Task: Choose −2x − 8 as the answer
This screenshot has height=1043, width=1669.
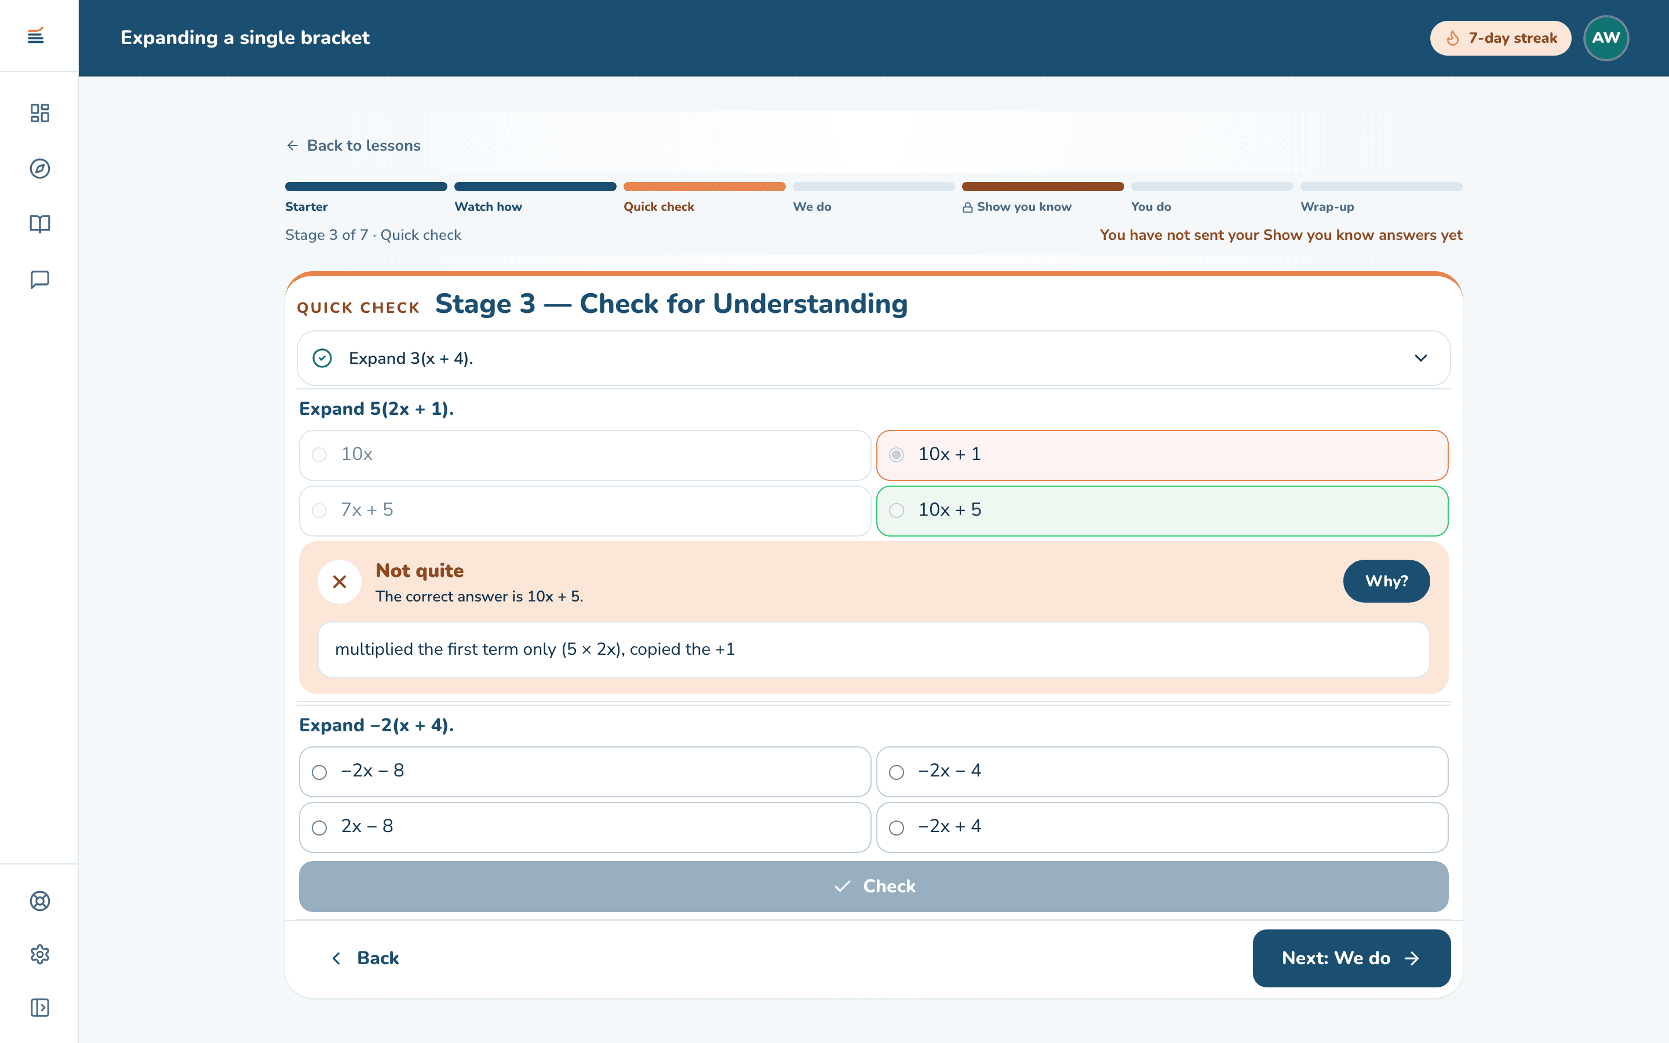Action: [585, 772]
